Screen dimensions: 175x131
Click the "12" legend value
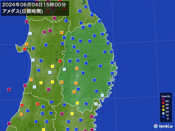coord(167,115)
